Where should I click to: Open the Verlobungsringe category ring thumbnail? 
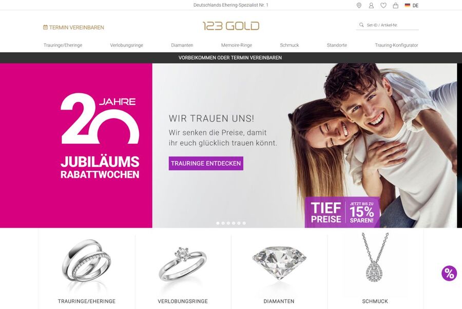pos(183,264)
